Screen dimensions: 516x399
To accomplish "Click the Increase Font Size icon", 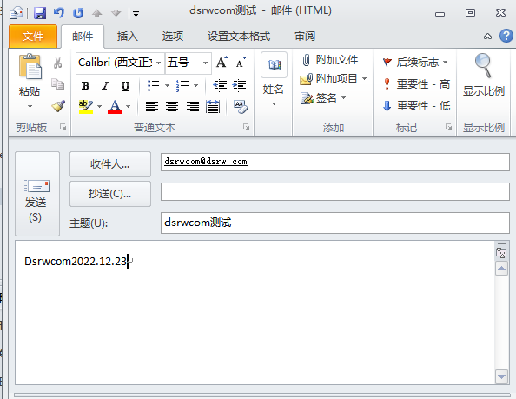I will pos(222,63).
